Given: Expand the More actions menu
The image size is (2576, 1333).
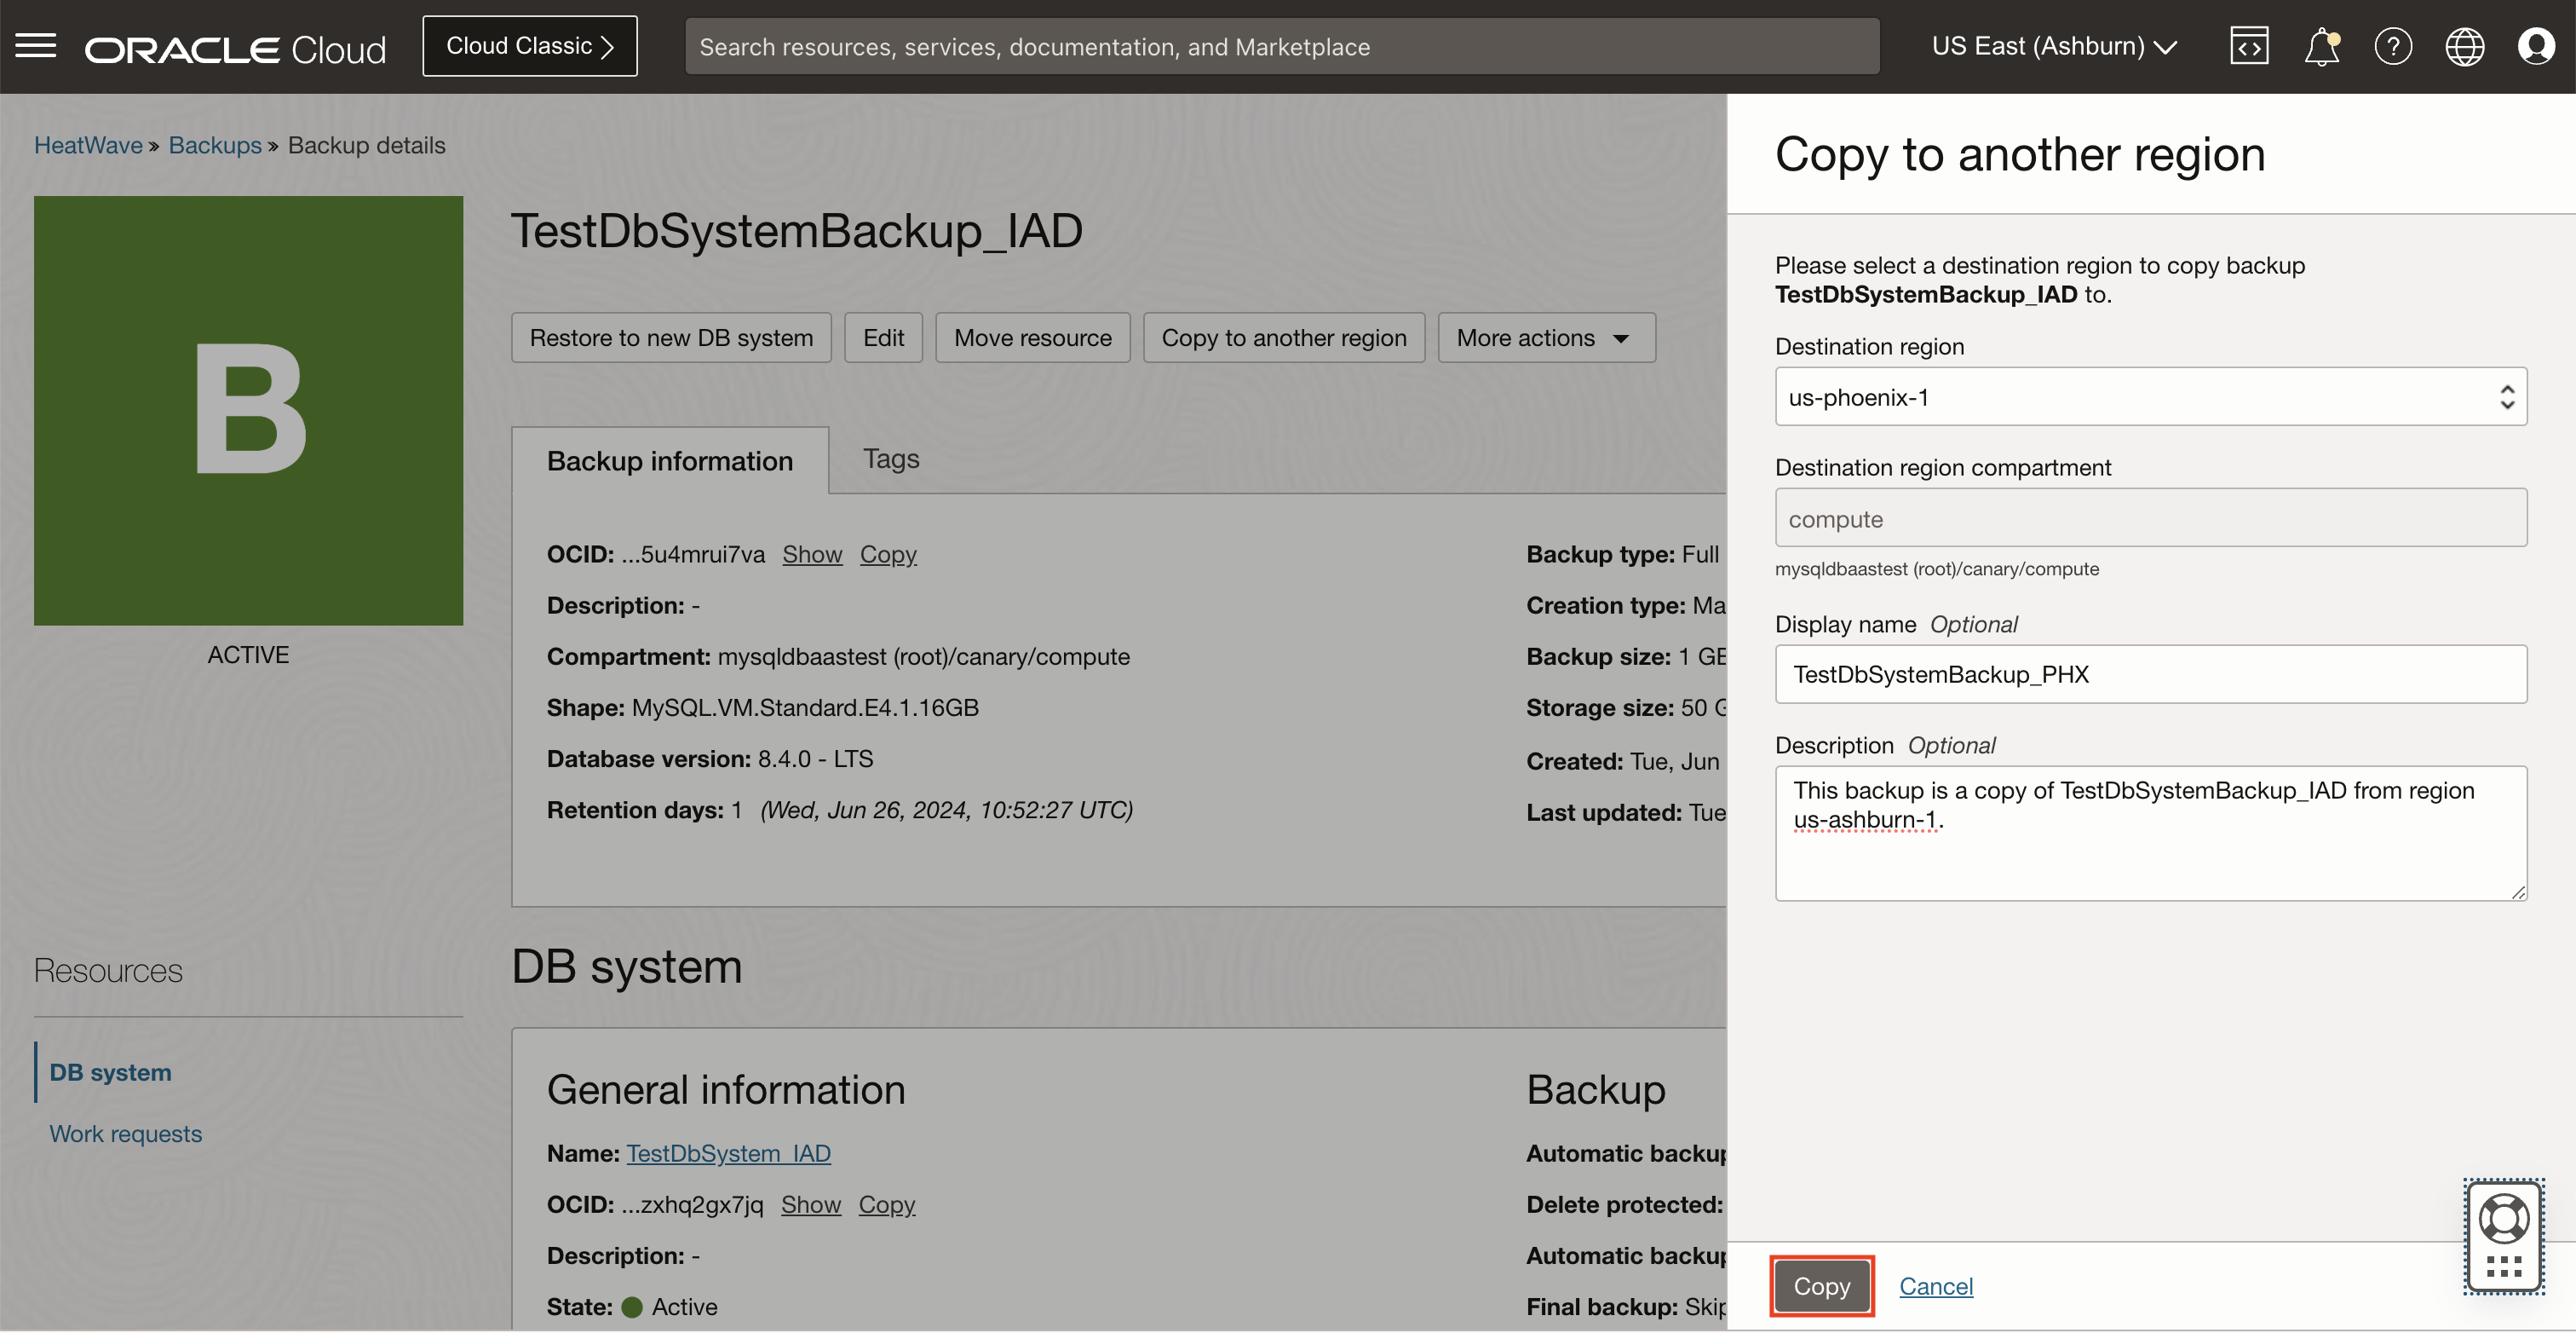Looking at the screenshot, I should pos(1545,338).
